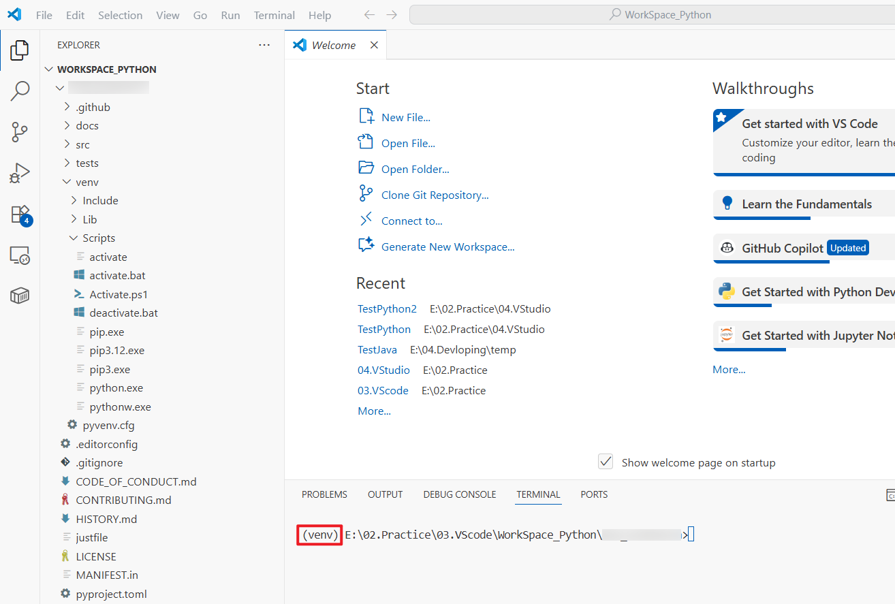Open the Get started with VS Code walkthrough
This screenshot has height=604, width=895.
tap(804, 141)
